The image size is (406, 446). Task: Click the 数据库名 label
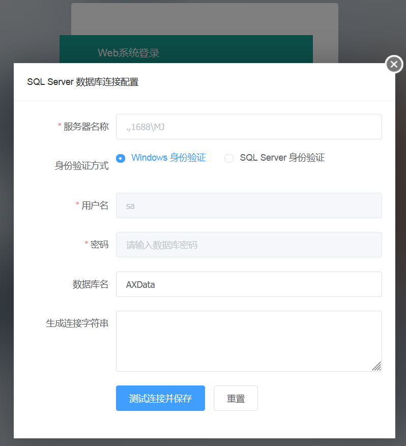click(91, 284)
